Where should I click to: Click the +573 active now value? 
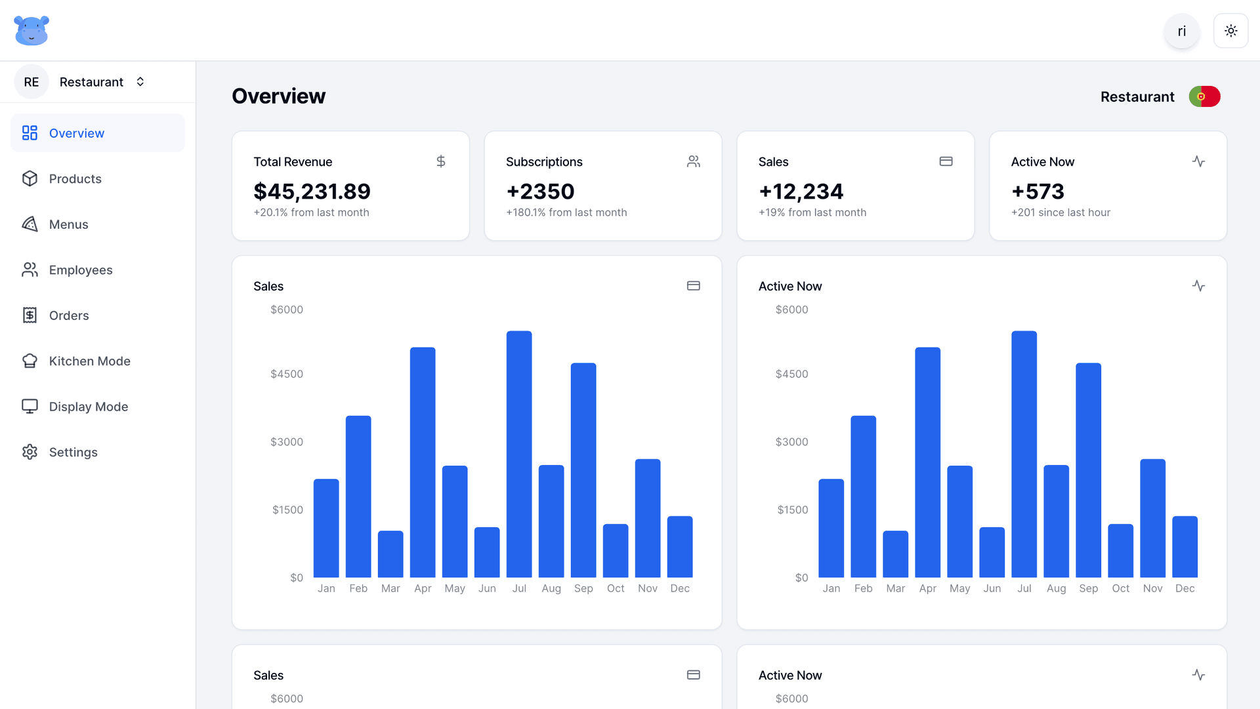(1038, 192)
